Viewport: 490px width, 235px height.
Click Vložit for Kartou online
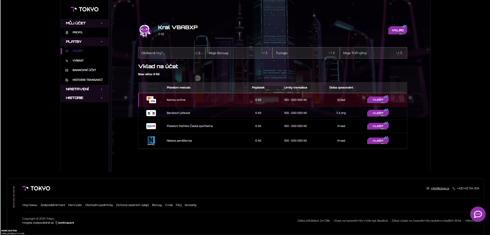(378, 100)
